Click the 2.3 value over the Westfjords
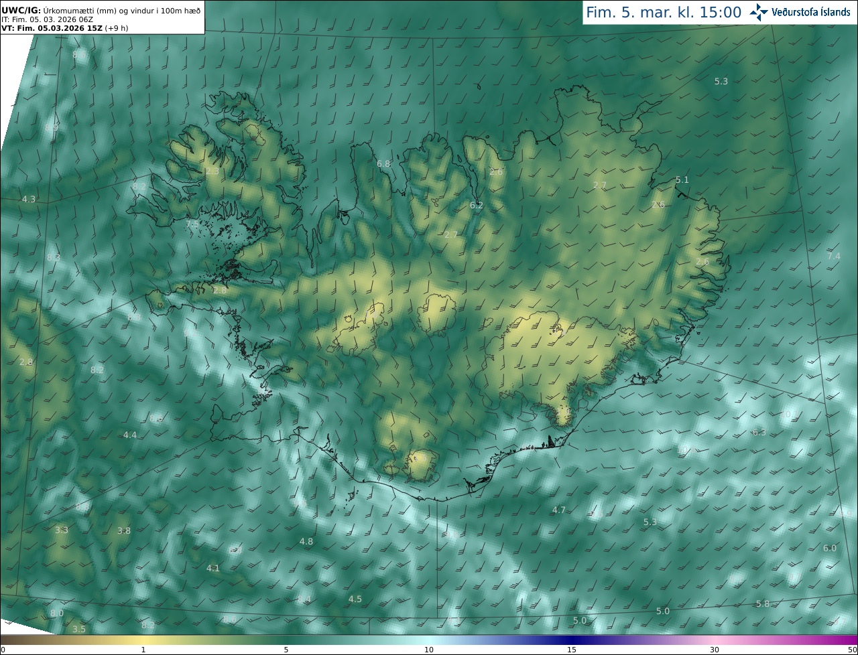 212,171
